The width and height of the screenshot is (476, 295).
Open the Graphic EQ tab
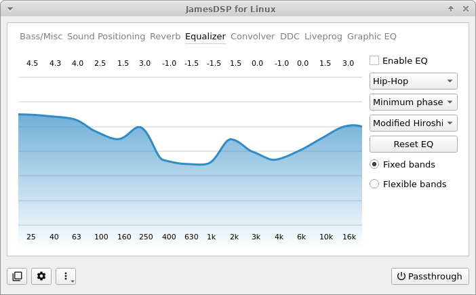372,37
